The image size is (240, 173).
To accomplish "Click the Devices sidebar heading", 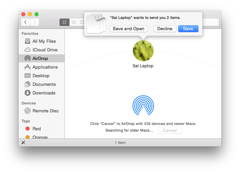I will [29, 103].
